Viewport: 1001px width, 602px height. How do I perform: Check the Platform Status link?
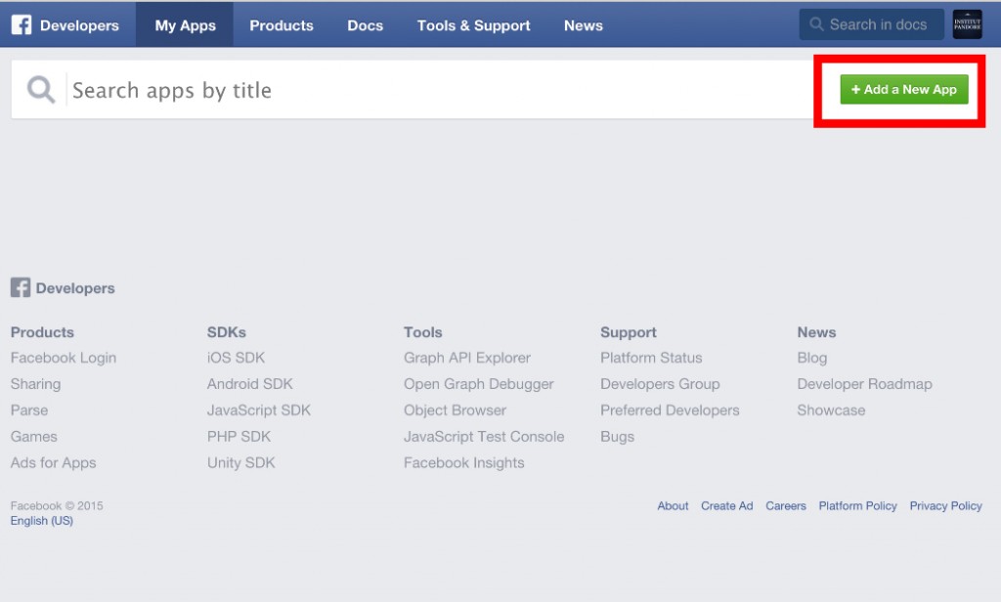point(651,358)
